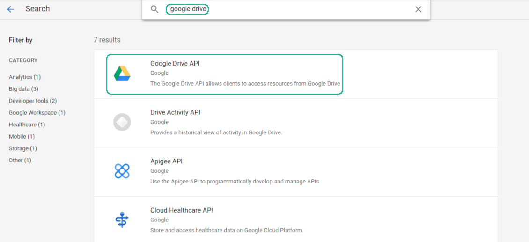
Task: Click the back arrow next to Search
Action: coord(11,9)
